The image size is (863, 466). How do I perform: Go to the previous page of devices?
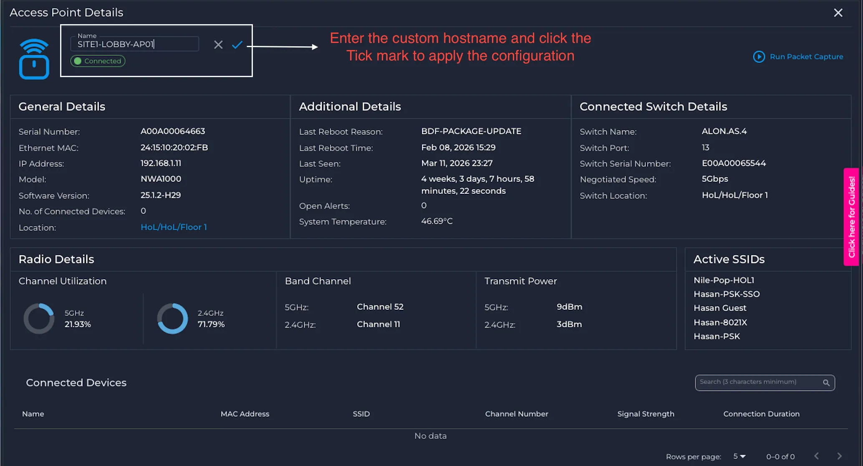(816, 456)
